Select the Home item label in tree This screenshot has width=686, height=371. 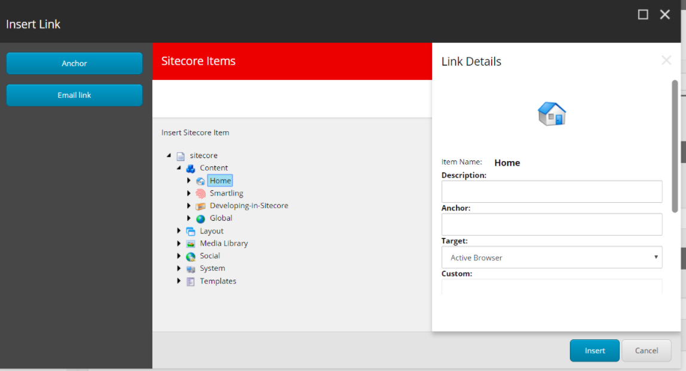click(220, 181)
